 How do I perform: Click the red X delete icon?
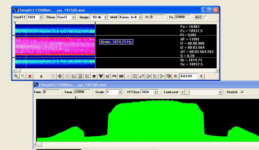point(30,76)
